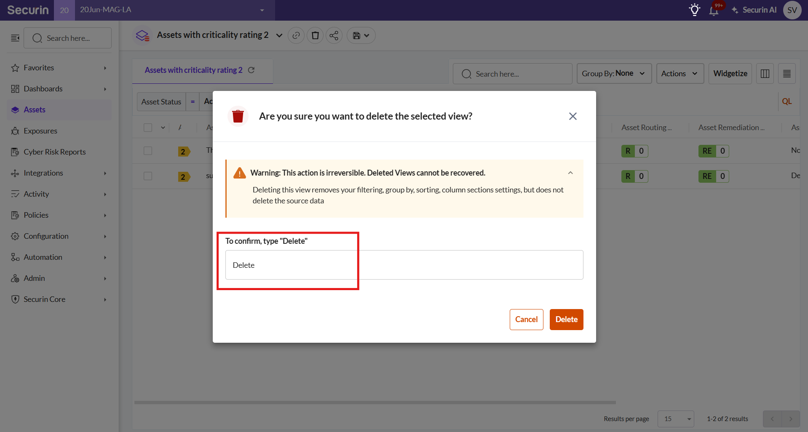The image size is (808, 432).
Task: Go to next results page arrow
Action: (791, 419)
